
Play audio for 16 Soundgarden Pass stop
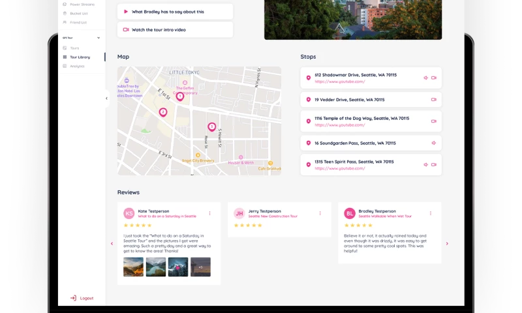point(434,143)
